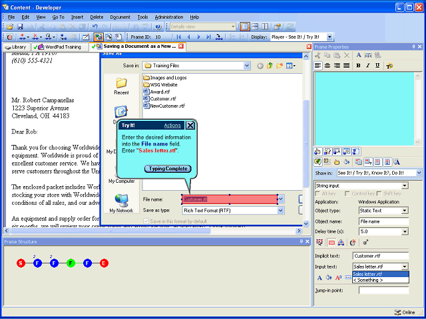Open the Delay time 5.0 dropdown
The width and height of the screenshot is (426, 319).
click(405, 232)
